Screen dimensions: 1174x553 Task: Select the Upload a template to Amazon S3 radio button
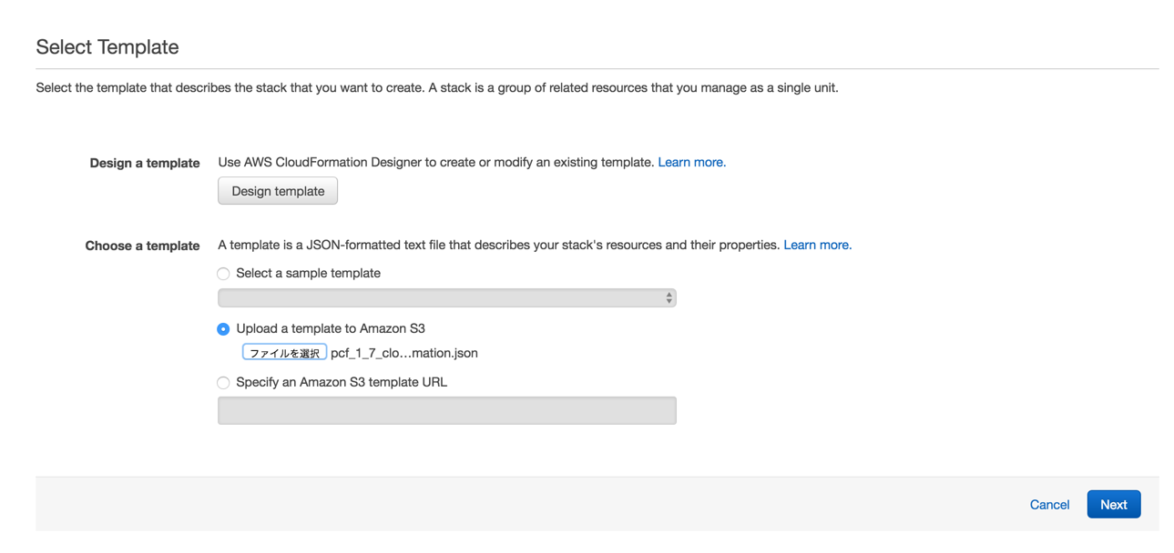[x=223, y=329]
